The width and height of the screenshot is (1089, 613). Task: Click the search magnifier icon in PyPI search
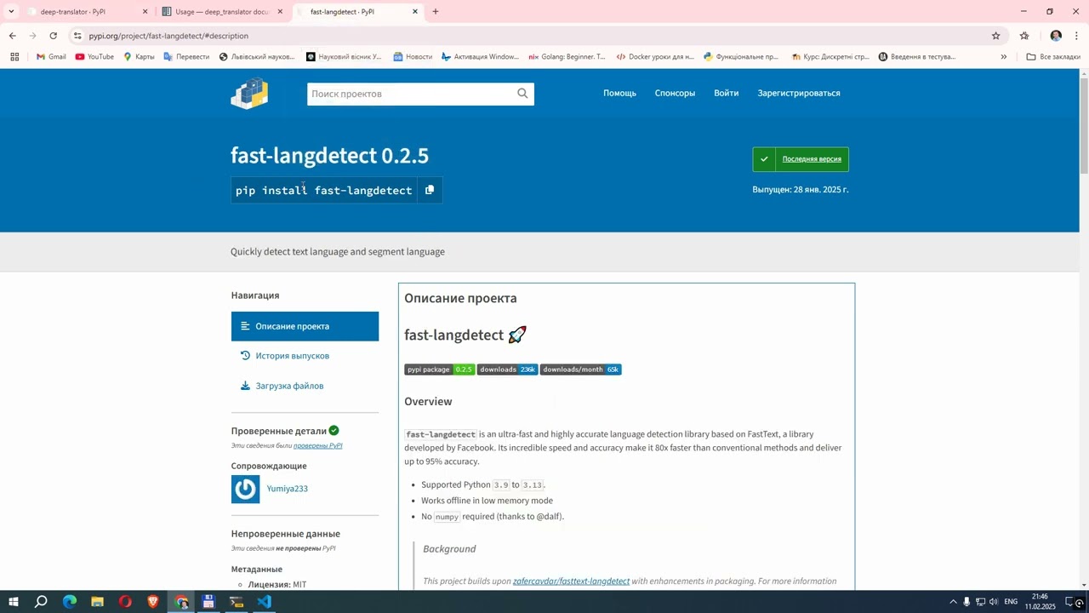coord(522,94)
